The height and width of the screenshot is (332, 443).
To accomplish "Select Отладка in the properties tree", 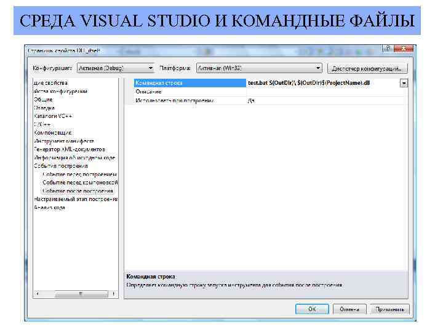I will coord(44,108).
